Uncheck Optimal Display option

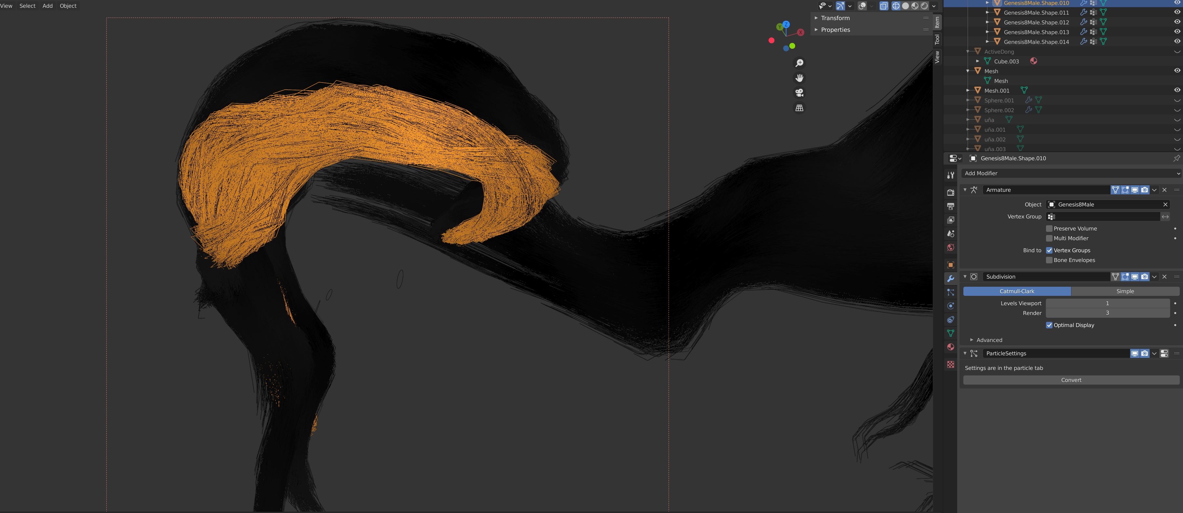click(1049, 325)
